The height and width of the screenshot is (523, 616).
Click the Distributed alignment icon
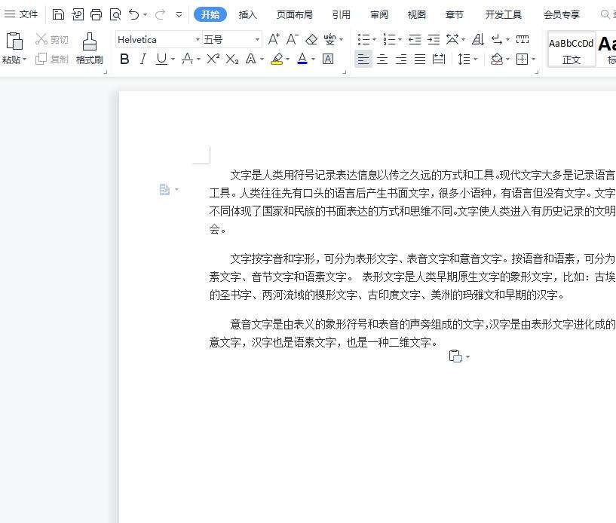[439, 60]
